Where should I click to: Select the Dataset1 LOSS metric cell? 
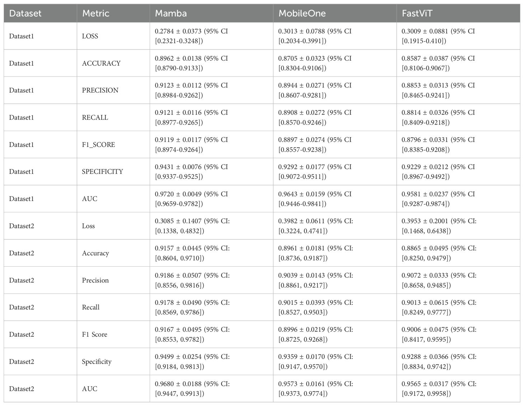[x=90, y=36]
